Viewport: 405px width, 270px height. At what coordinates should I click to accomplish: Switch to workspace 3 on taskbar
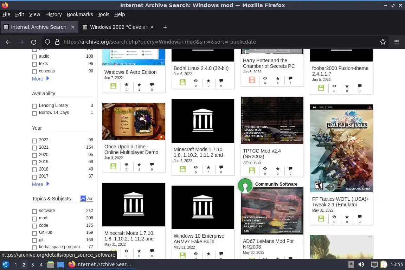coord(33,265)
